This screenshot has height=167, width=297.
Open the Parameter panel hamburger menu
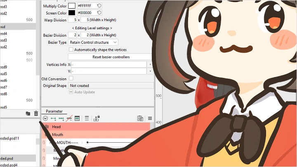(x=150, y=118)
